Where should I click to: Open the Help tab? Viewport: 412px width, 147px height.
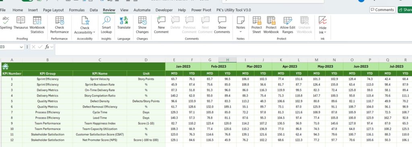coord(182,10)
